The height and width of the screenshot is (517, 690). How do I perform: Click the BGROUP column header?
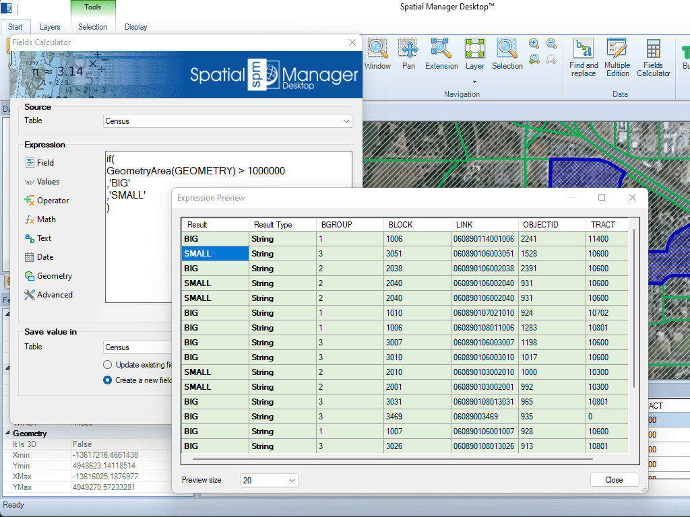coord(350,225)
